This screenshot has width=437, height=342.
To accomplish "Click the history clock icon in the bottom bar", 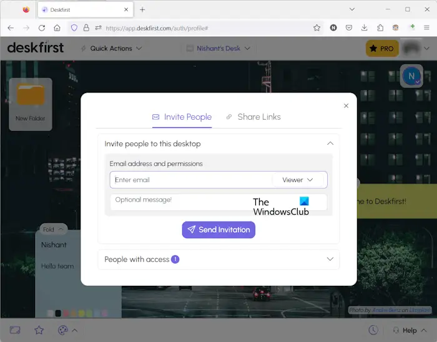I will point(373,330).
